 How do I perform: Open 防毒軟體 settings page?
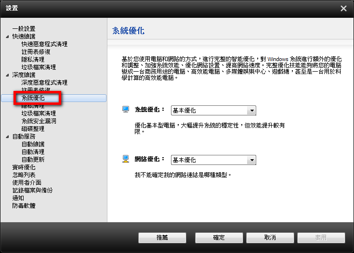24,206
